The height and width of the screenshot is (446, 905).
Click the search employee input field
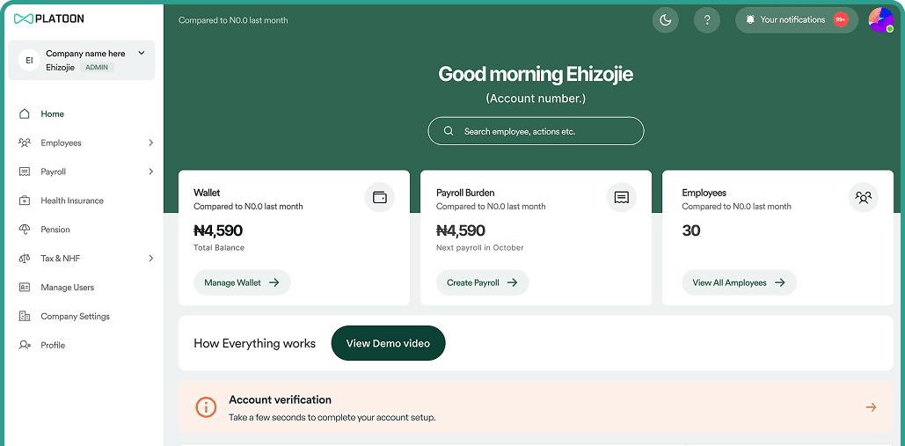(536, 131)
